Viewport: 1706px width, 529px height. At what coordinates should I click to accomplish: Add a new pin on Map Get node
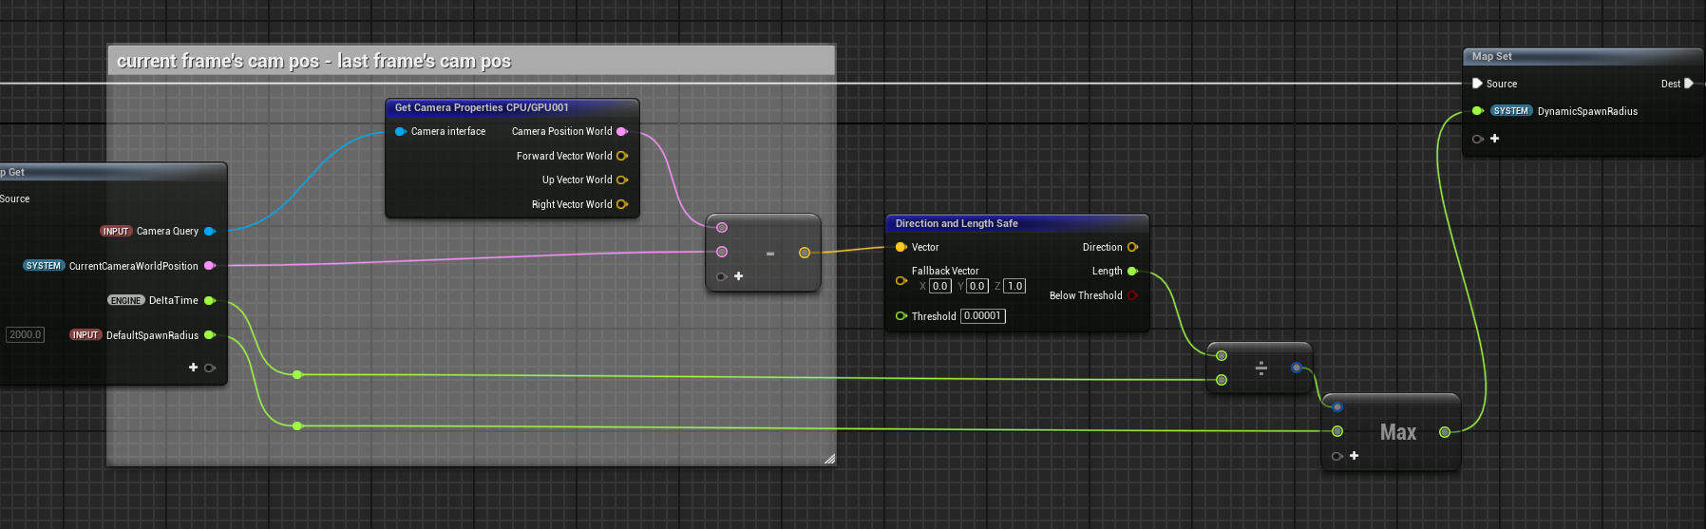pyautogui.click(x=194, y=368)
